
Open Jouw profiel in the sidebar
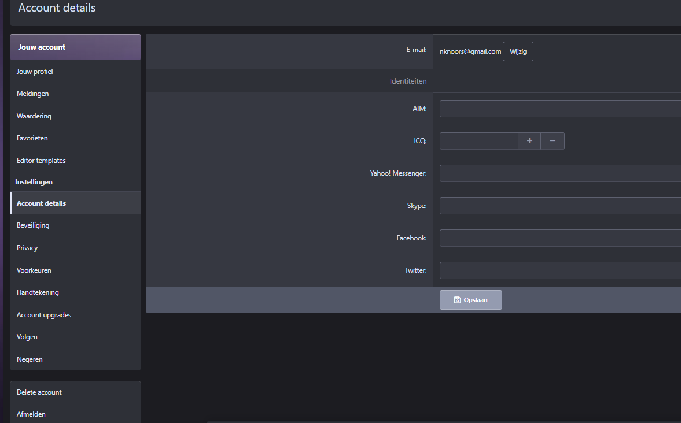[35, 72]
